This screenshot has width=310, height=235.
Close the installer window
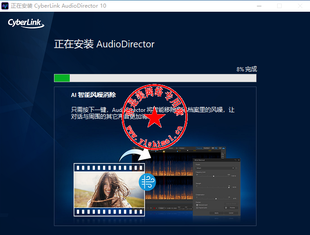pyautogui.click(x=300, y=6)
